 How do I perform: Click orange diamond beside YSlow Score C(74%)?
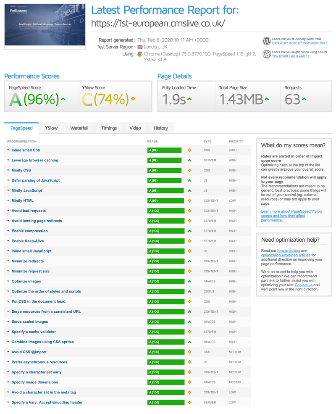pos(133,99)
